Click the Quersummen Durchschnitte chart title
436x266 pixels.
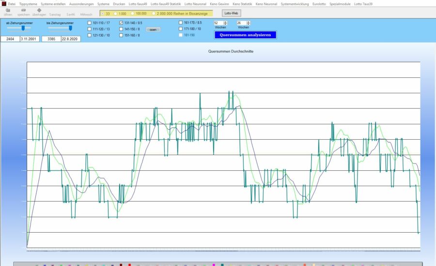(231, 51)
